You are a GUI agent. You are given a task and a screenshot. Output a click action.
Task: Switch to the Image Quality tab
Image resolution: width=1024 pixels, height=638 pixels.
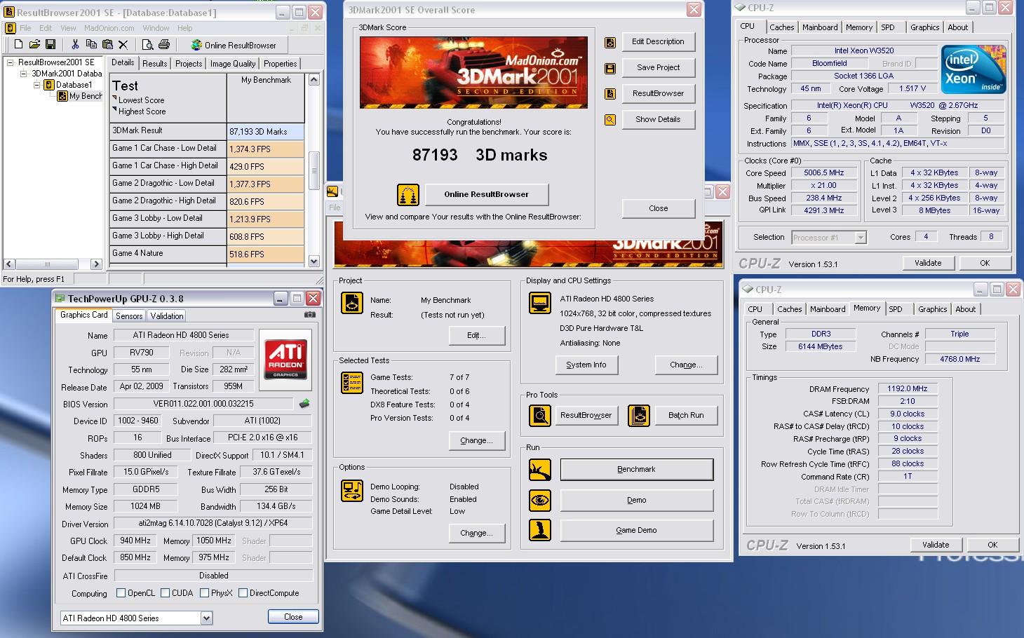click(233, 64)
